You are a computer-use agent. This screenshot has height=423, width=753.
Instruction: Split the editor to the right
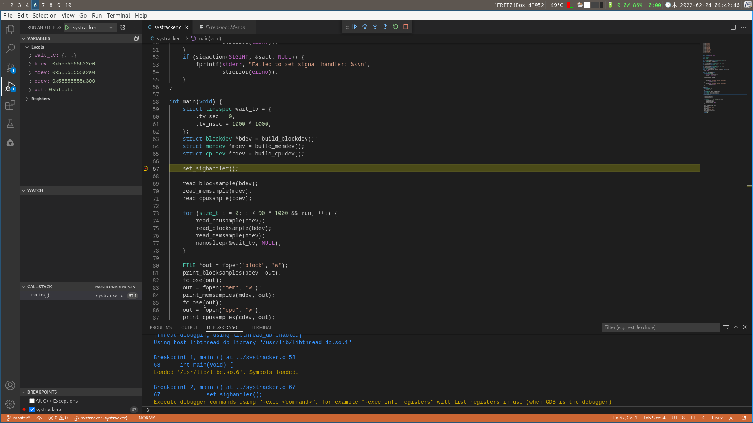tap(733, 27)
